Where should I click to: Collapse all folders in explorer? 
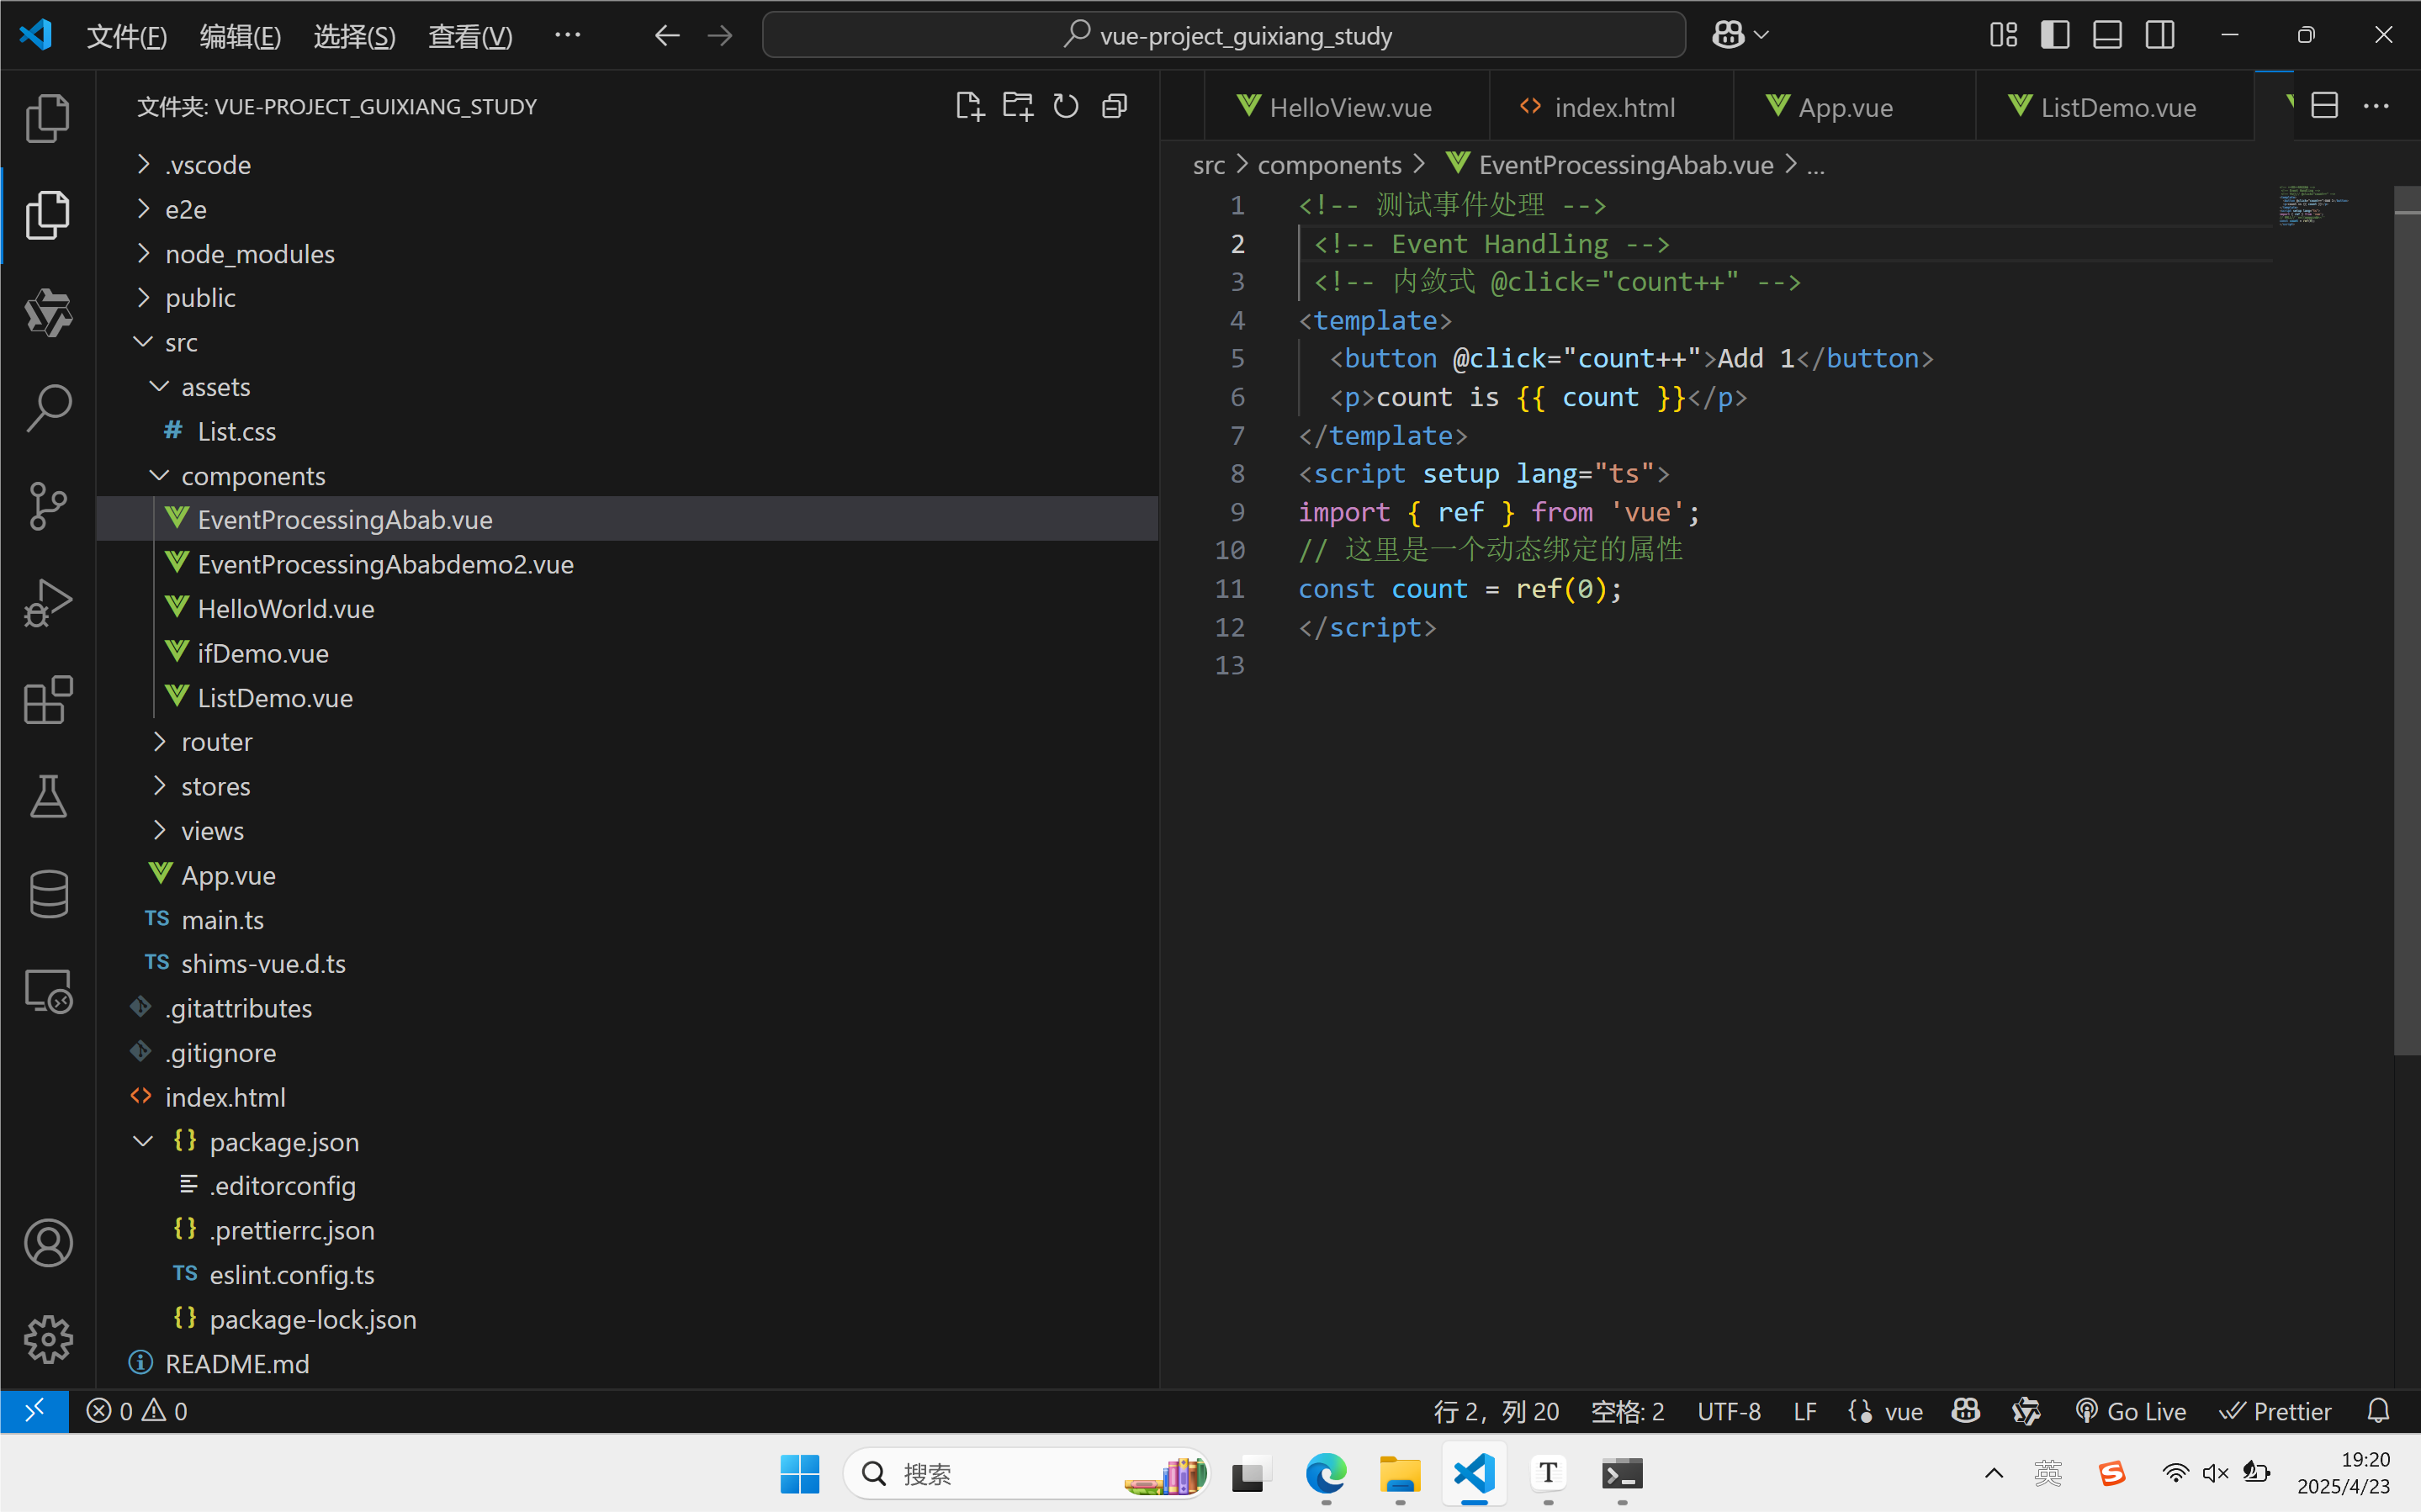[x=1114, y=106]
